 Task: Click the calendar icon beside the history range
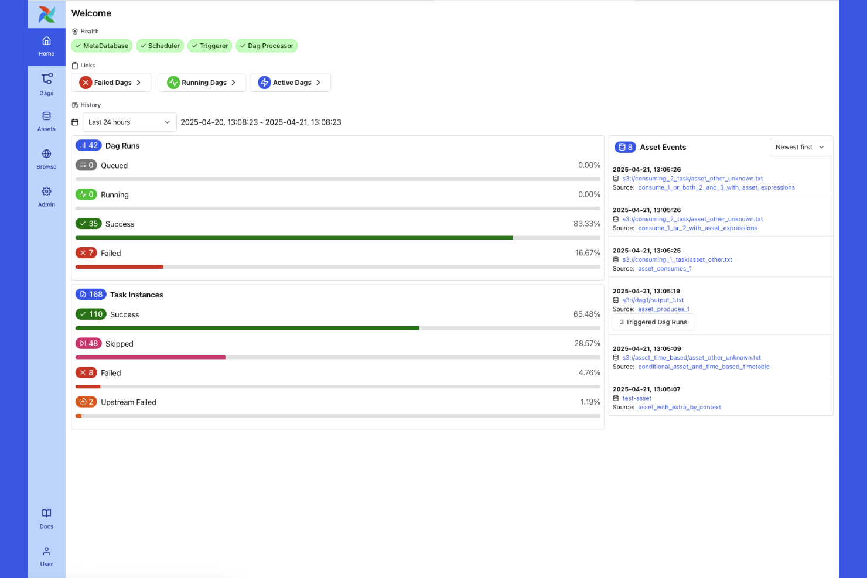coord(75,122)
